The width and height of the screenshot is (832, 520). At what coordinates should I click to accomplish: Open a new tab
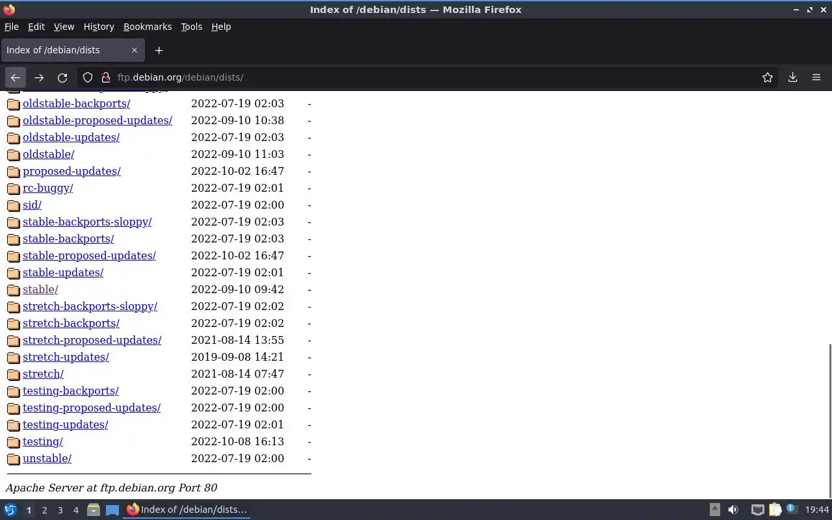coord(159,50)
